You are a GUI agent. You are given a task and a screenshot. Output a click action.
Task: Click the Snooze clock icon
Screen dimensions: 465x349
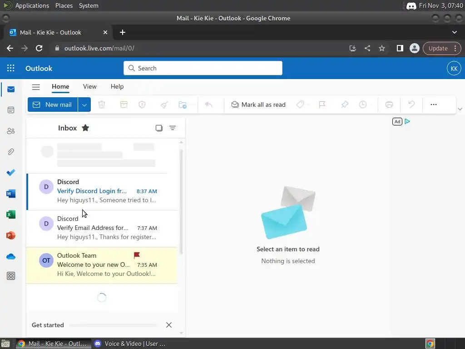(363, 105)
